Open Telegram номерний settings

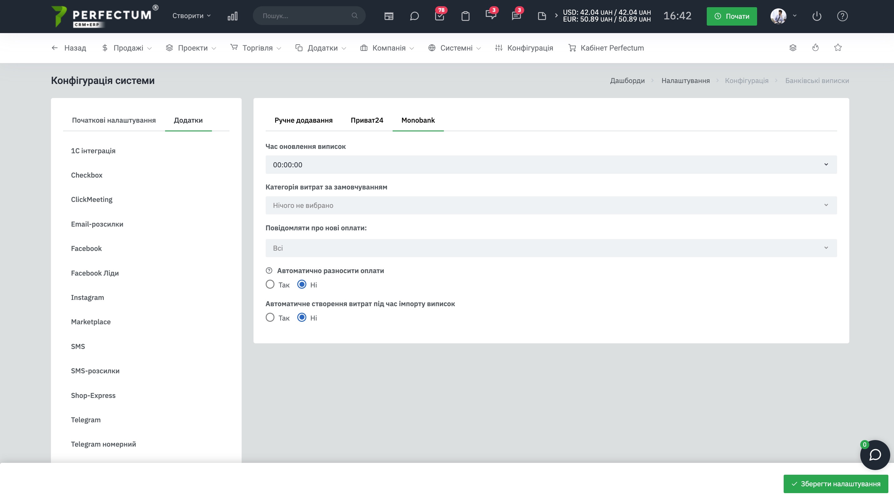click(x=103, y=444)
